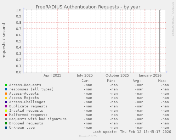
Task: Click the 0.0 y-axis value
Action: point(19,72)
